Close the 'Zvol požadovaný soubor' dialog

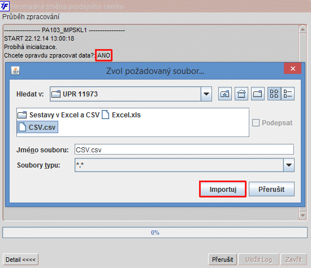point(293,68)
